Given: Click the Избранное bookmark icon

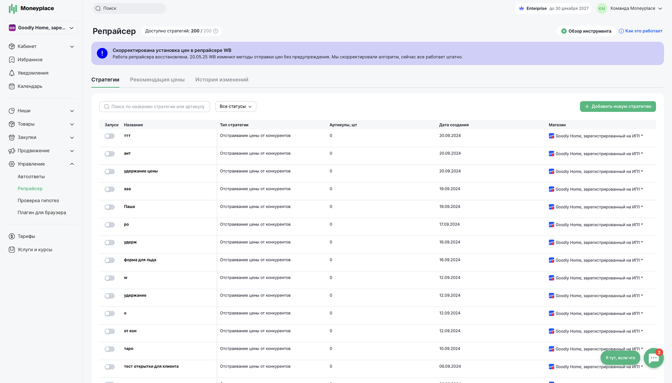Looking at the screenshot, I should coord(12,60).
